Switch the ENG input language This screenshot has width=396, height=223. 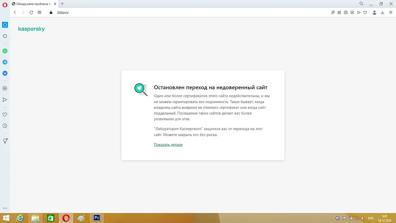371,218
